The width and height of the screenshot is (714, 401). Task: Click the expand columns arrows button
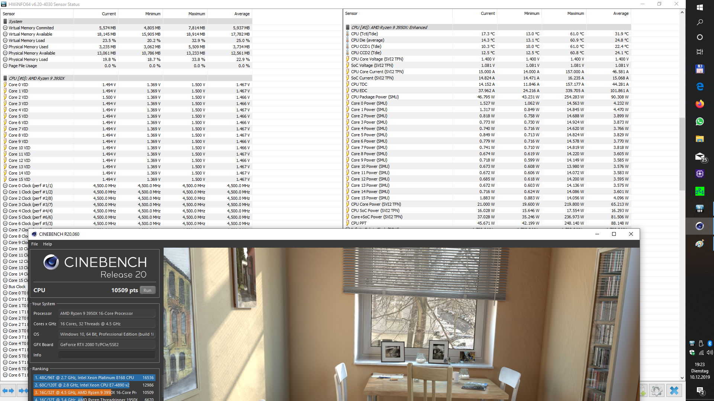pos(8,391)
